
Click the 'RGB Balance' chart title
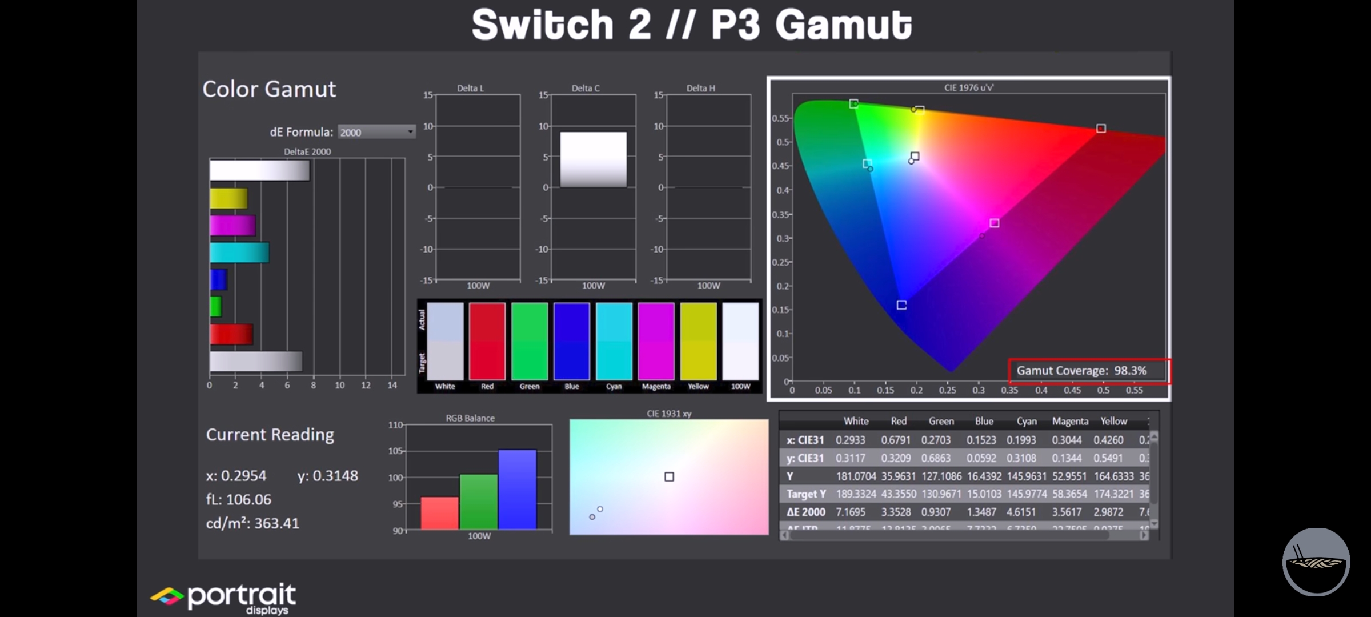470,418
